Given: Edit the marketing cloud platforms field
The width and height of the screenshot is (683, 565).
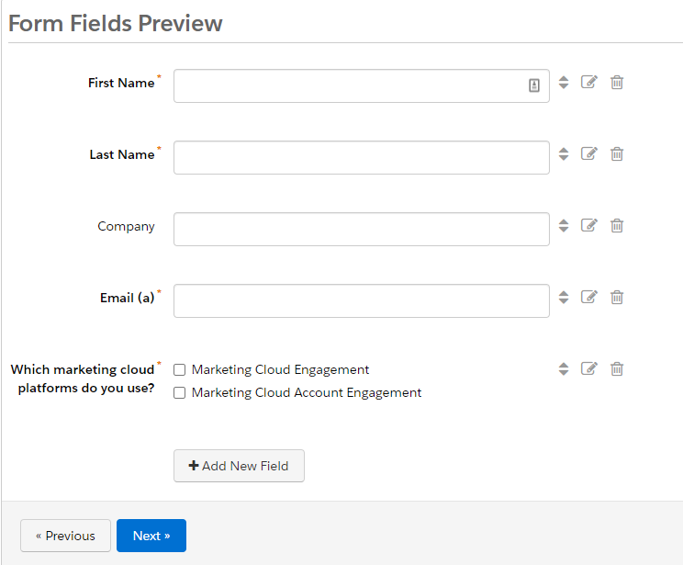Looking at the screenshot, I should 589,368.
